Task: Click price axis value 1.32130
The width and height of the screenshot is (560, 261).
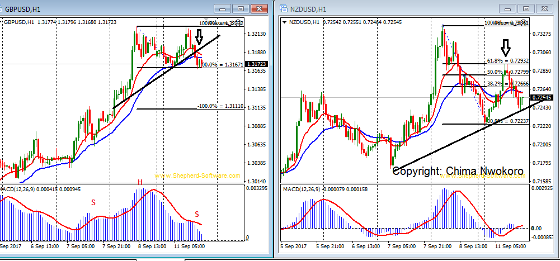Action: coord(256,34)
